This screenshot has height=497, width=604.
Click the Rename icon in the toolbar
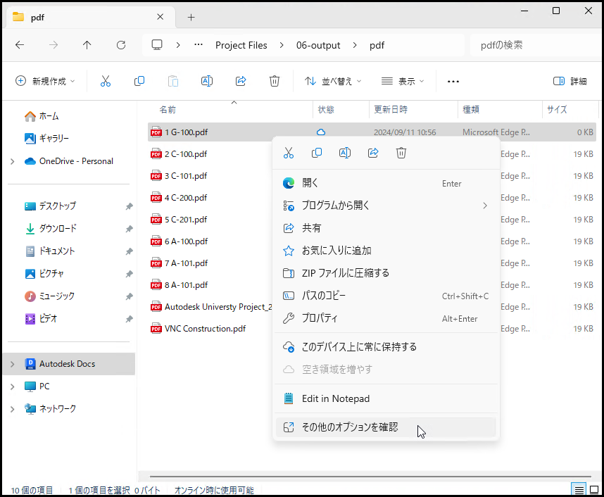[207, 81]
